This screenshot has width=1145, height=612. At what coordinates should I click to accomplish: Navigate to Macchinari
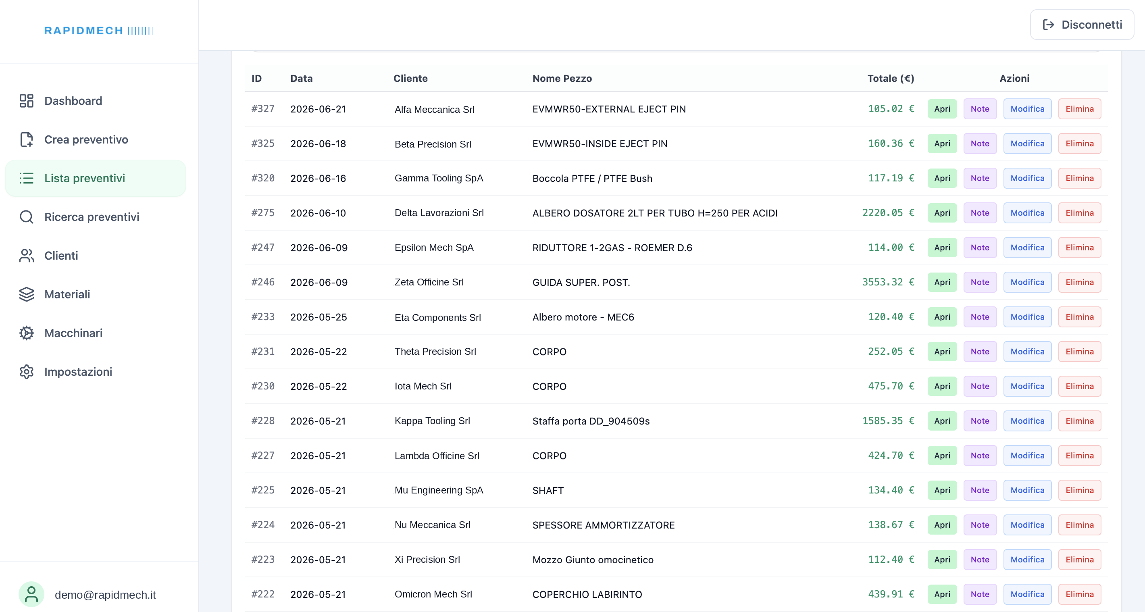[x=95, y=333]
